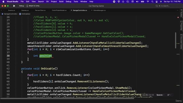183x103 pixels.
Task: Open the Properties side panel
Action: pos(181,26)
